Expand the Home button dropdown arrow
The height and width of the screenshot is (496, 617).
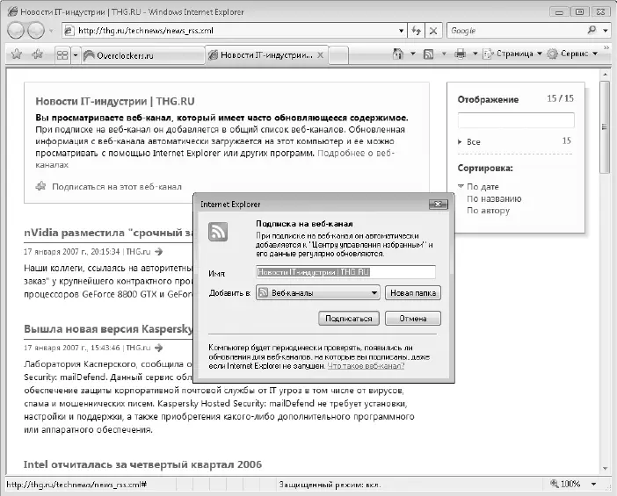point(413,54)
